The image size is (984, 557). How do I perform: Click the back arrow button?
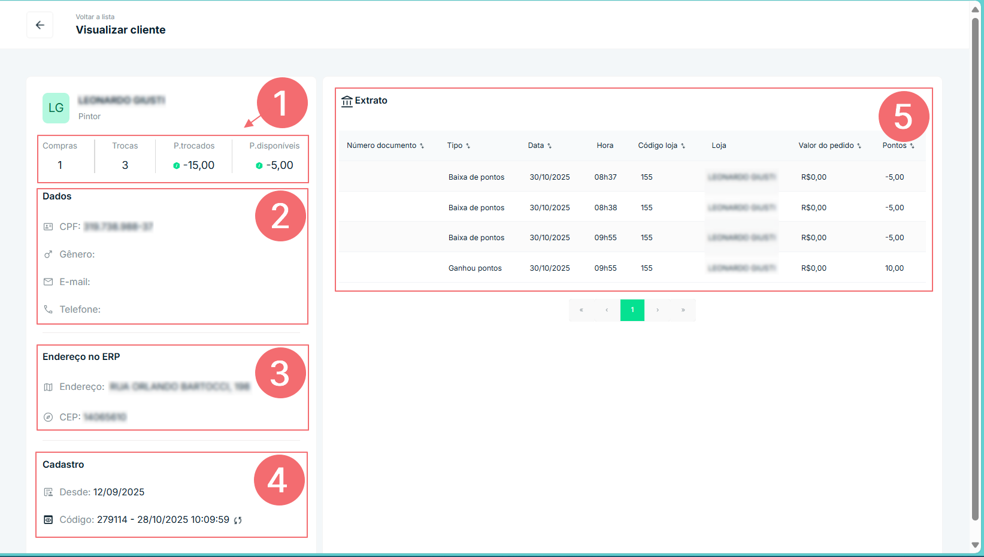(40, 25)
